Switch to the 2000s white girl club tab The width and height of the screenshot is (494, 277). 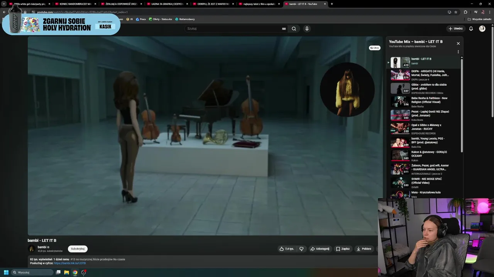click(x=29, y=4)
